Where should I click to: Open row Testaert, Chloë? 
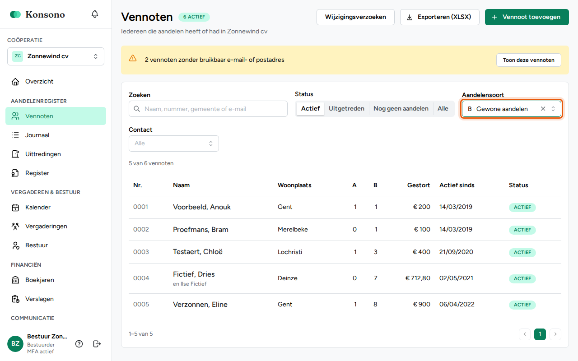(x=345, y=252)
